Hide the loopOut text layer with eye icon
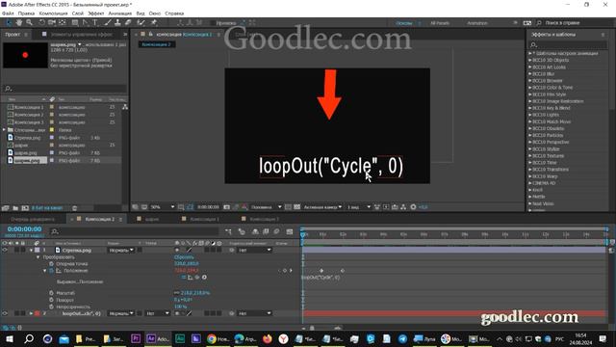The image size is (616, 347). coord(5,313)
